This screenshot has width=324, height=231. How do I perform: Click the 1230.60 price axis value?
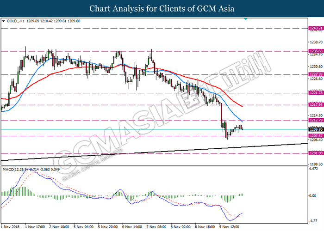[316, 67]
